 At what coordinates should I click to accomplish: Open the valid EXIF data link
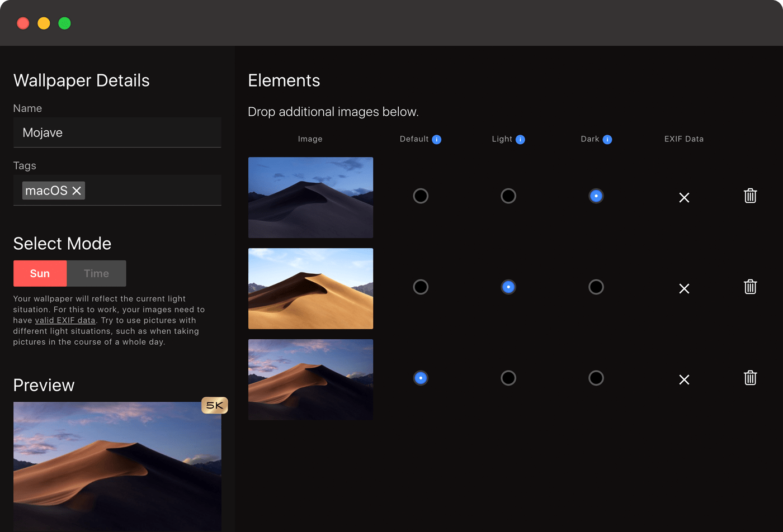pos(65,321)
